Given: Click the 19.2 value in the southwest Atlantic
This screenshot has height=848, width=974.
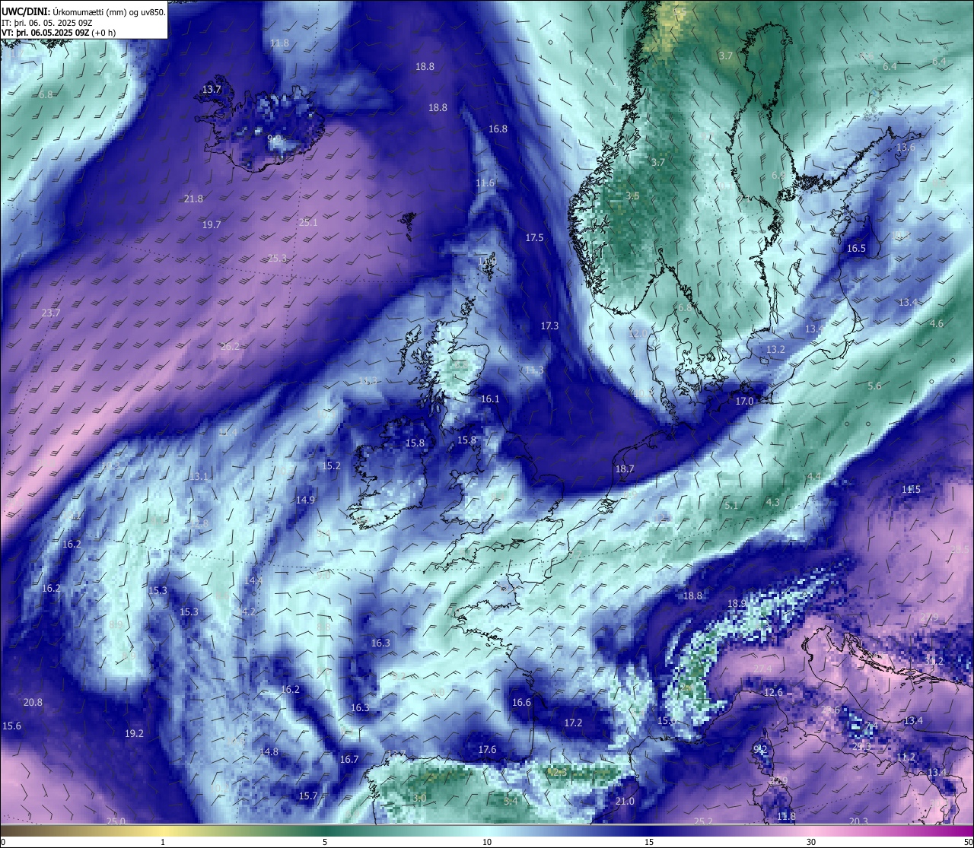Looking at the screenshot, I should tap(134, 734).
